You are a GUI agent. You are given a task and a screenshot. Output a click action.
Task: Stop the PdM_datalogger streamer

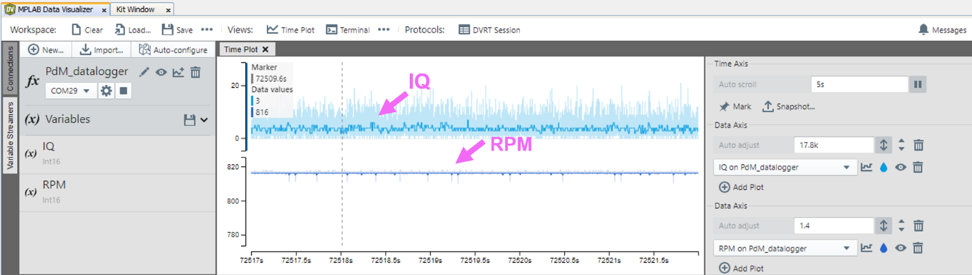(123, 91)
